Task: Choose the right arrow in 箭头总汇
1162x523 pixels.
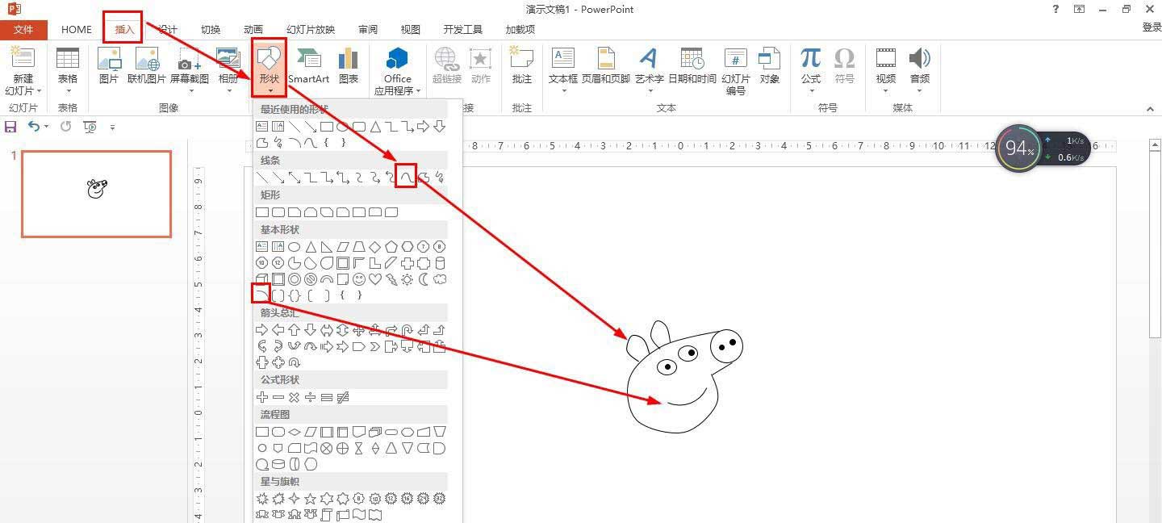Action: [262, 330]
